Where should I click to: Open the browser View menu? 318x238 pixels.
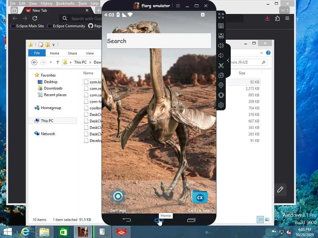point(33,3)
